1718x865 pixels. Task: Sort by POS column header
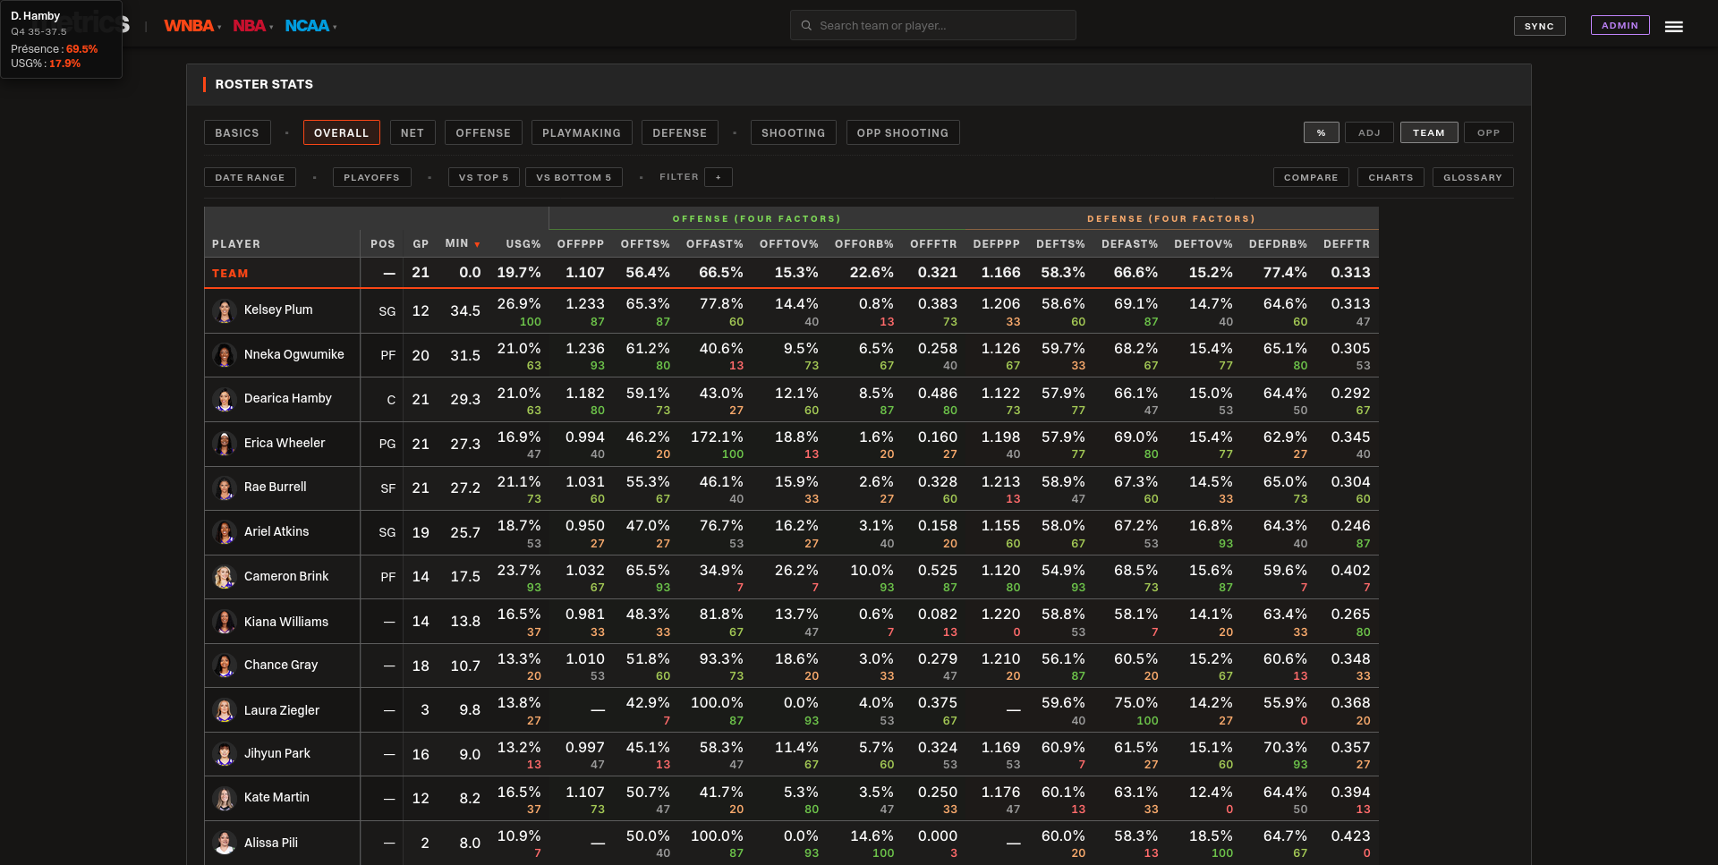[383, 244]
